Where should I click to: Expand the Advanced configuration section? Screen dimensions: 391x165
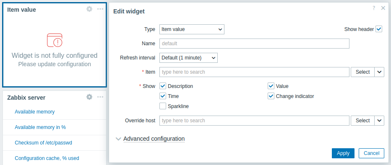[154, 139]
